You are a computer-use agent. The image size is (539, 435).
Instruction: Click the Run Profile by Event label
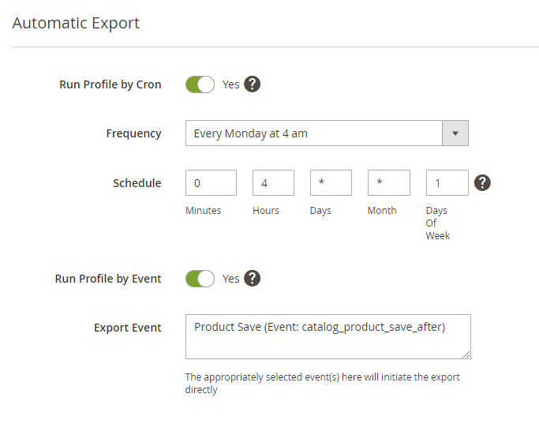coord(108,278)
